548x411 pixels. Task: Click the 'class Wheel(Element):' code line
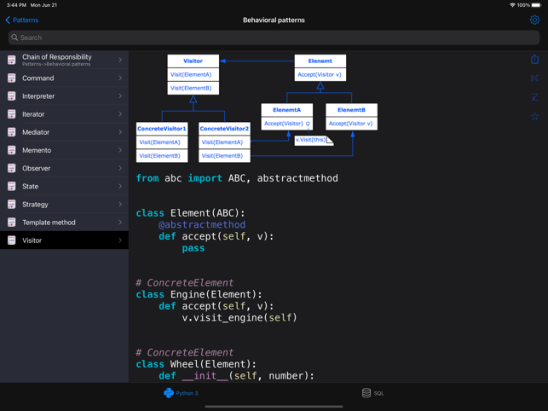click(x=196, y=364)
